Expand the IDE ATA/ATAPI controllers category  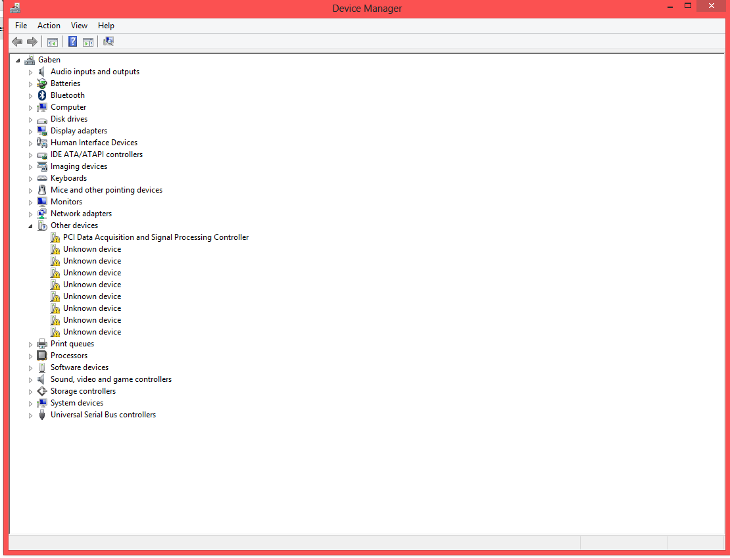tap(31, 155)
